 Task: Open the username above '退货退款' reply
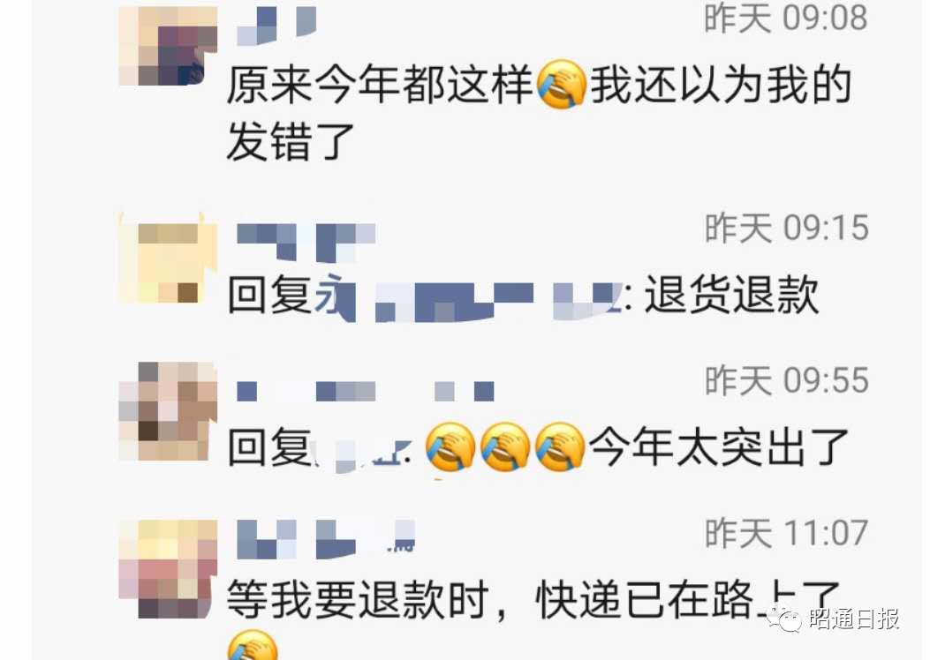306,243
